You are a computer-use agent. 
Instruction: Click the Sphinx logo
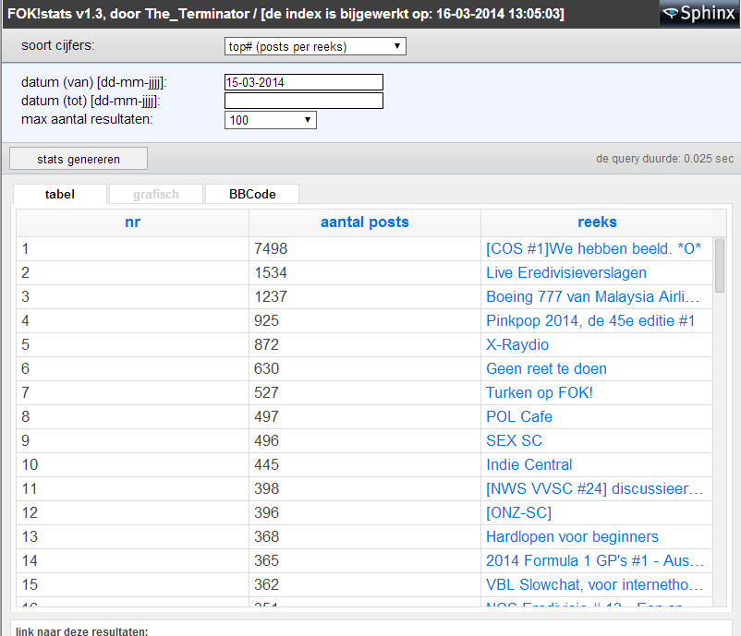(699, 13)
